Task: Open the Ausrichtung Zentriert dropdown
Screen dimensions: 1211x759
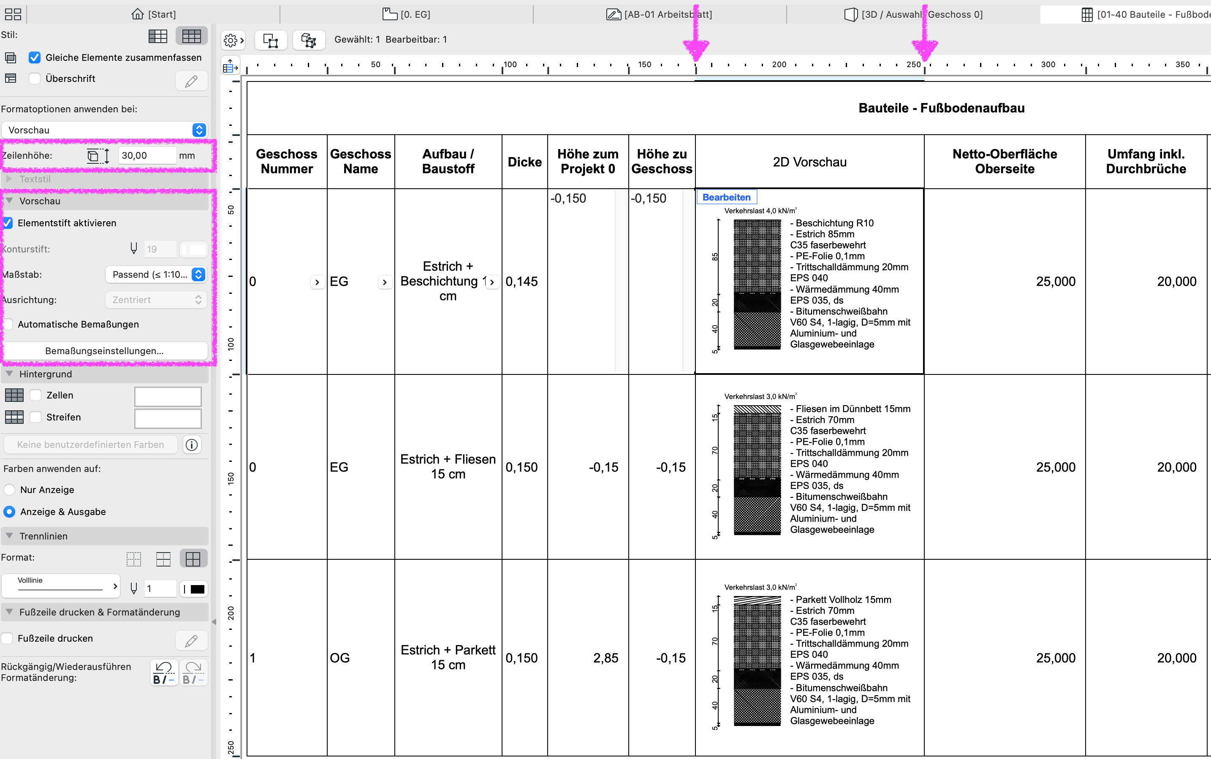Action: [156, 300]
